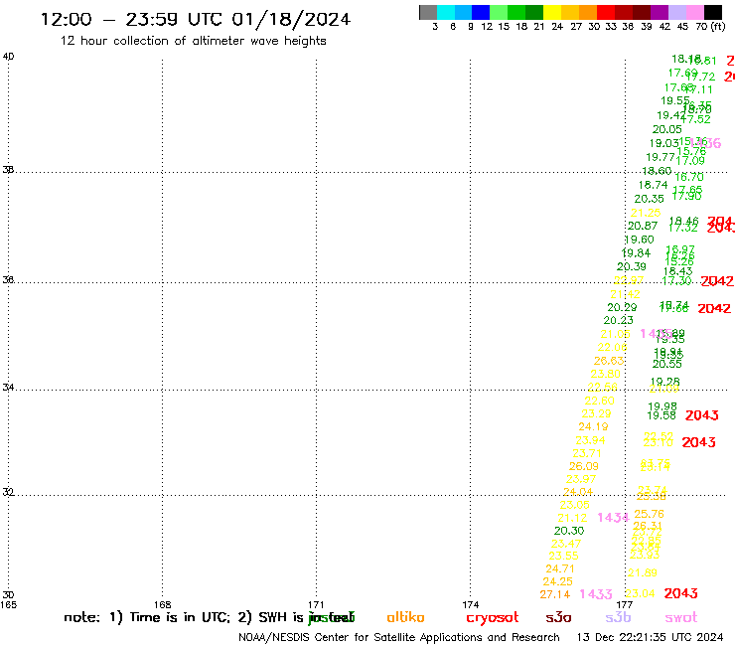Viewport: 735px width, 646px height.
Task: Click the wave height value "20.55"
Action: [x=667, y=364]
